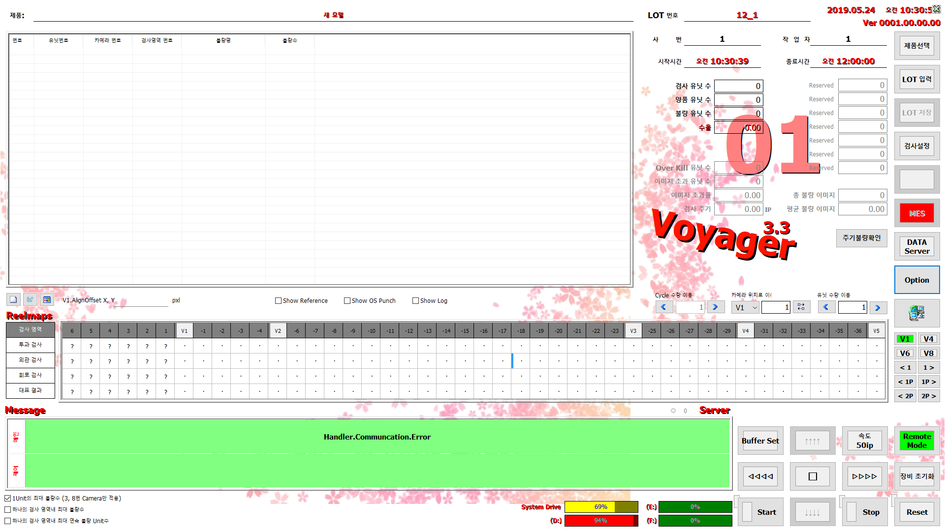This screenshot has width=945, height=531.
Task: Click the blank page icon above Reelmaps
Action: pos(13,299)
